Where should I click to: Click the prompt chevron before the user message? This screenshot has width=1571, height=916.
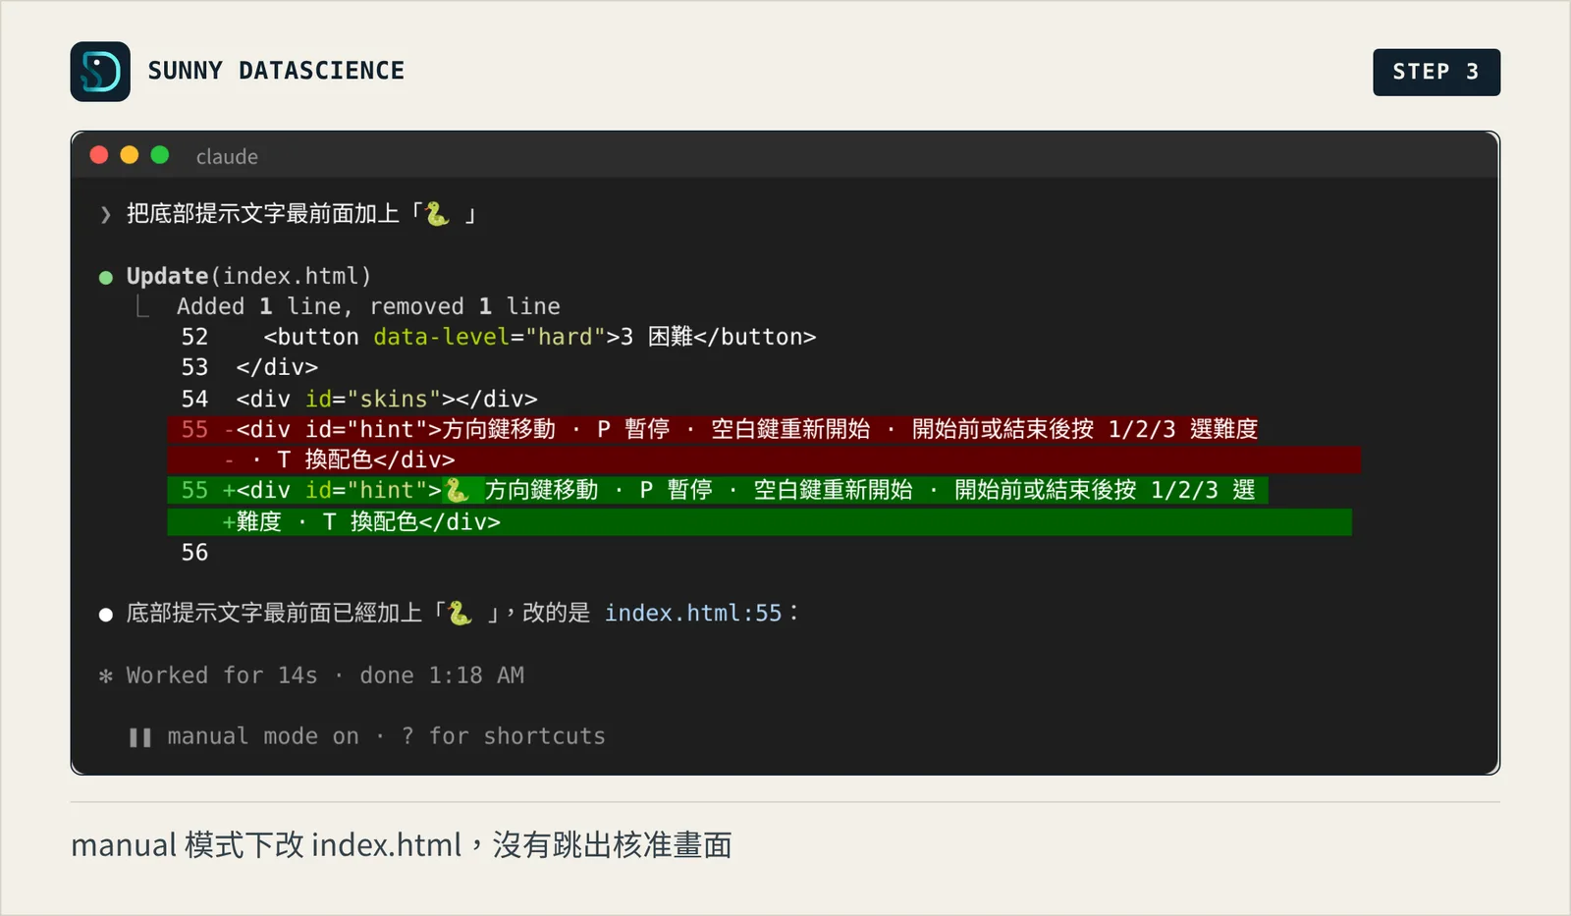coord(106,215)
